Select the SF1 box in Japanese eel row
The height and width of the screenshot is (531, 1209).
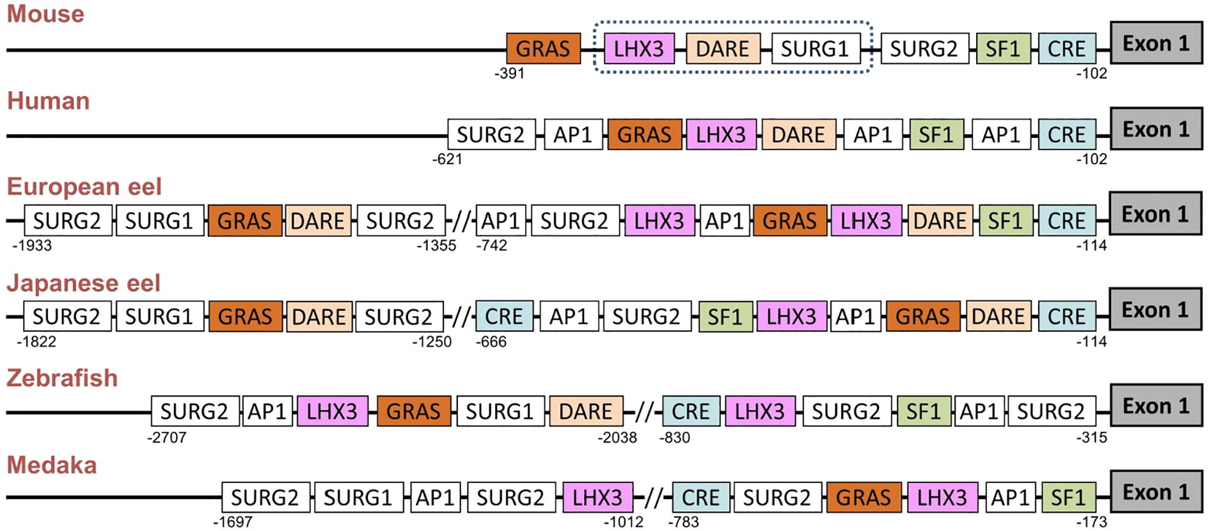pyautogui.click(x=725, y=317)
